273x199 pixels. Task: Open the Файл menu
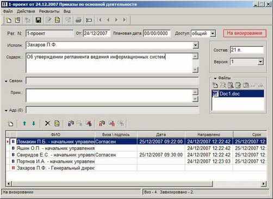pos(8,11)
